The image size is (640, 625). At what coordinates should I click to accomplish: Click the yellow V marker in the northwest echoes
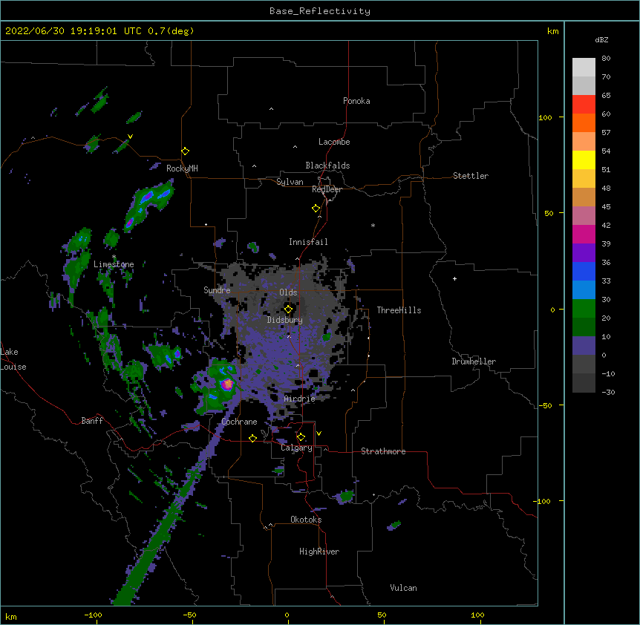point(130,137)
